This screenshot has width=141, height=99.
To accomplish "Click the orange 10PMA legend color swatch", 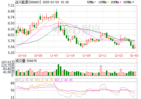I will 108,2.
